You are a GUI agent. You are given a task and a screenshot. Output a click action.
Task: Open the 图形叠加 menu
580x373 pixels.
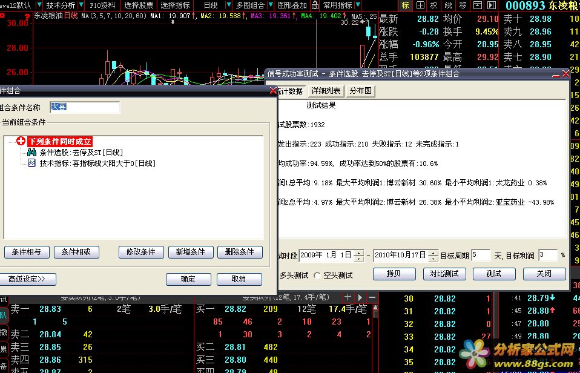[292, 5]
